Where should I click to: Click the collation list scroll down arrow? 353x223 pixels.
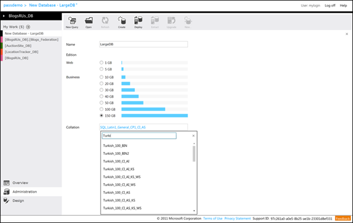[x=194, y=210]
